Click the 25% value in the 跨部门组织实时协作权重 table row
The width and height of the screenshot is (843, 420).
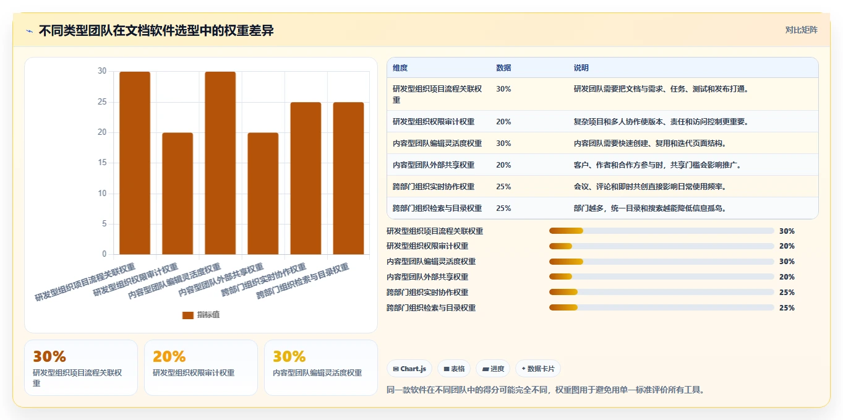point(503,186)
